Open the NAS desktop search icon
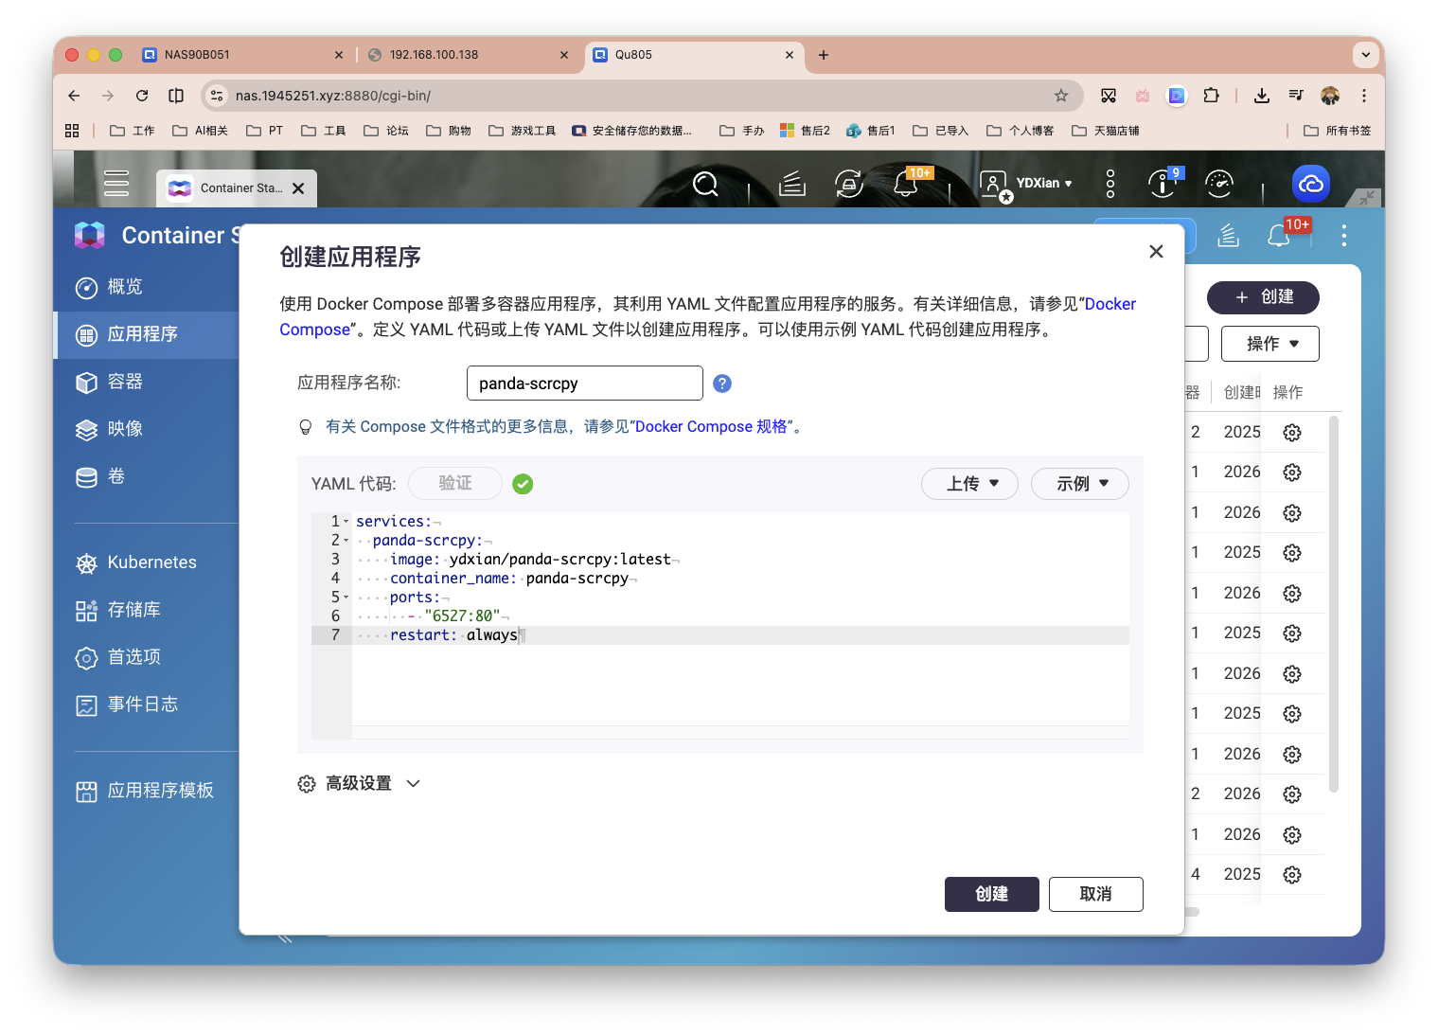 (x=705, y=184)
